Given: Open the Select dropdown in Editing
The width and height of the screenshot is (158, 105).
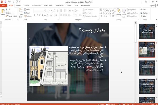Looking at the screenshot, I should pyautogui.click(x=144, y=16).
